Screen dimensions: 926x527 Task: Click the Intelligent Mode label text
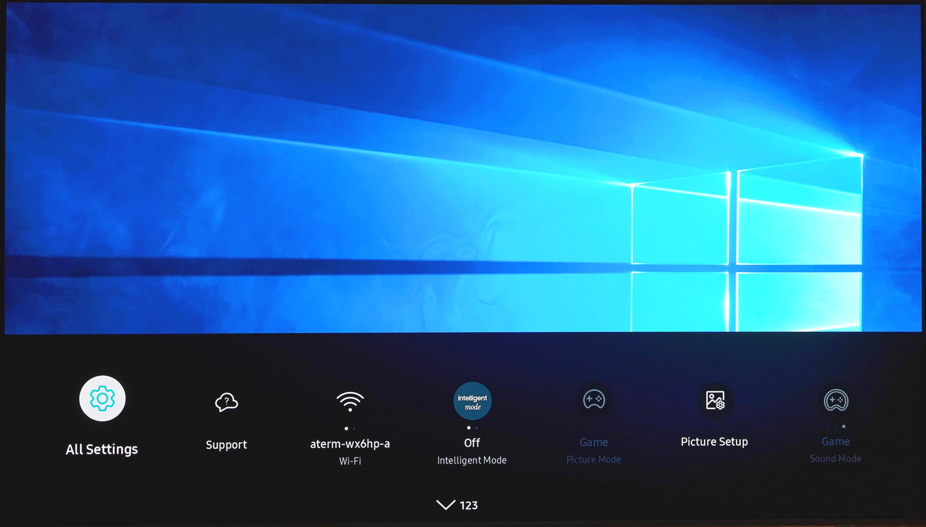(472, 460)
